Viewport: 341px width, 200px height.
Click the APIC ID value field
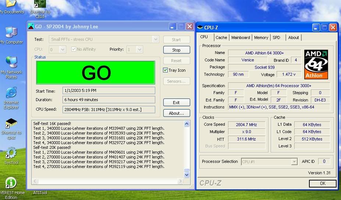(324, 161)
